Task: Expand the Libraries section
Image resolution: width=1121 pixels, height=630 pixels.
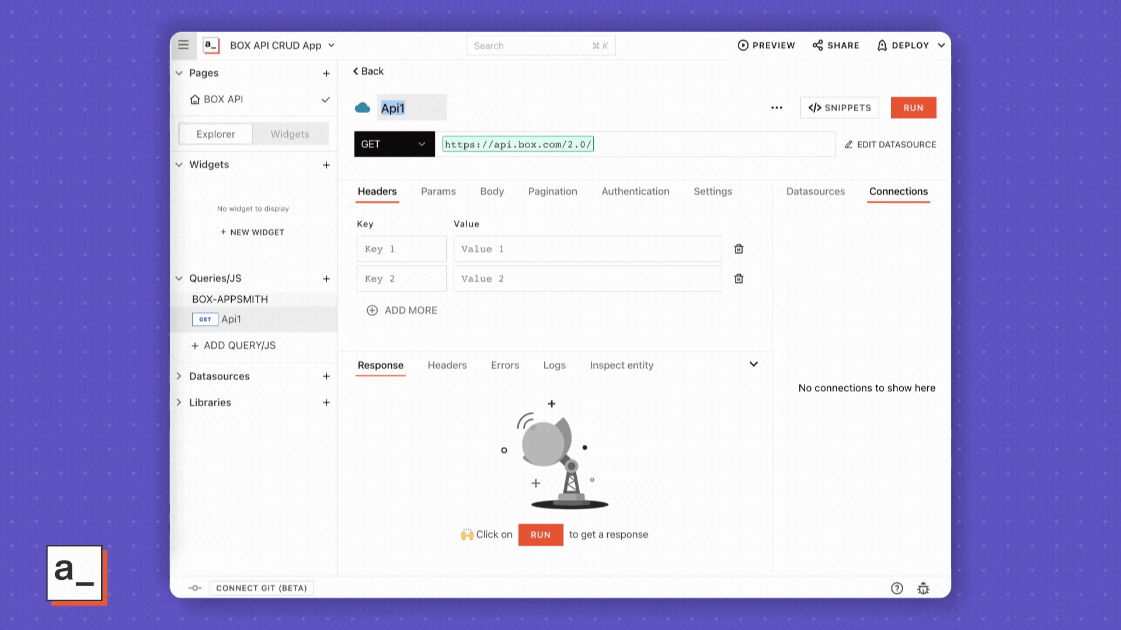Action: pos(179,402)
